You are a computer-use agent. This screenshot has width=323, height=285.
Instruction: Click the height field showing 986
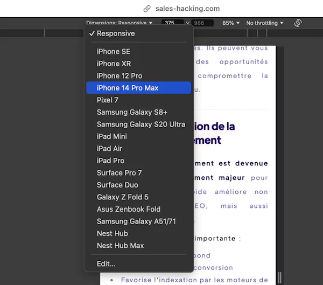pyautogui.click(x=202, y=23)
